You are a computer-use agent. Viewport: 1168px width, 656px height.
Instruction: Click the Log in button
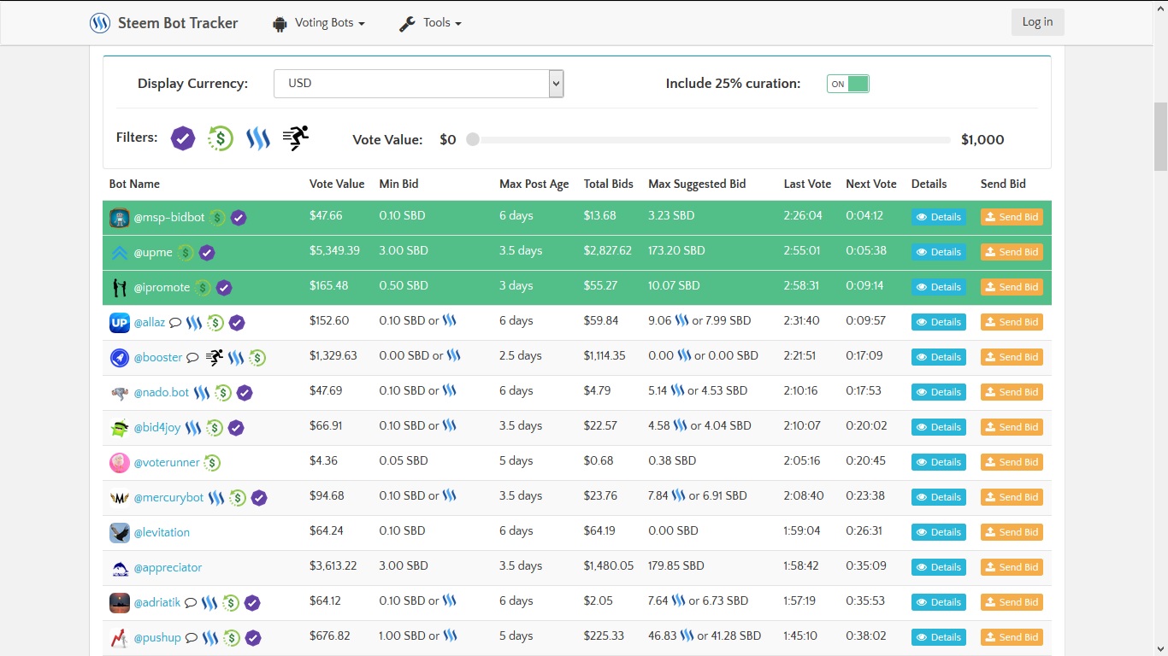(x=1037, y=22)
